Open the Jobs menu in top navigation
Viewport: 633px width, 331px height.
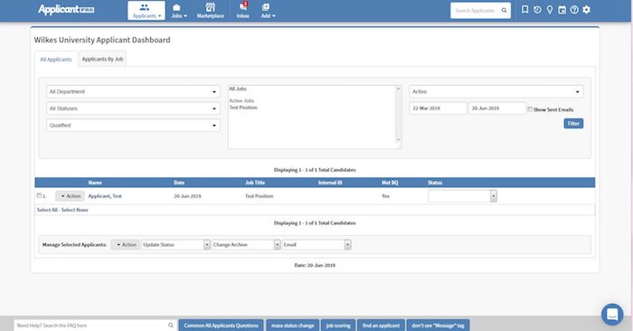click(179, 11)
